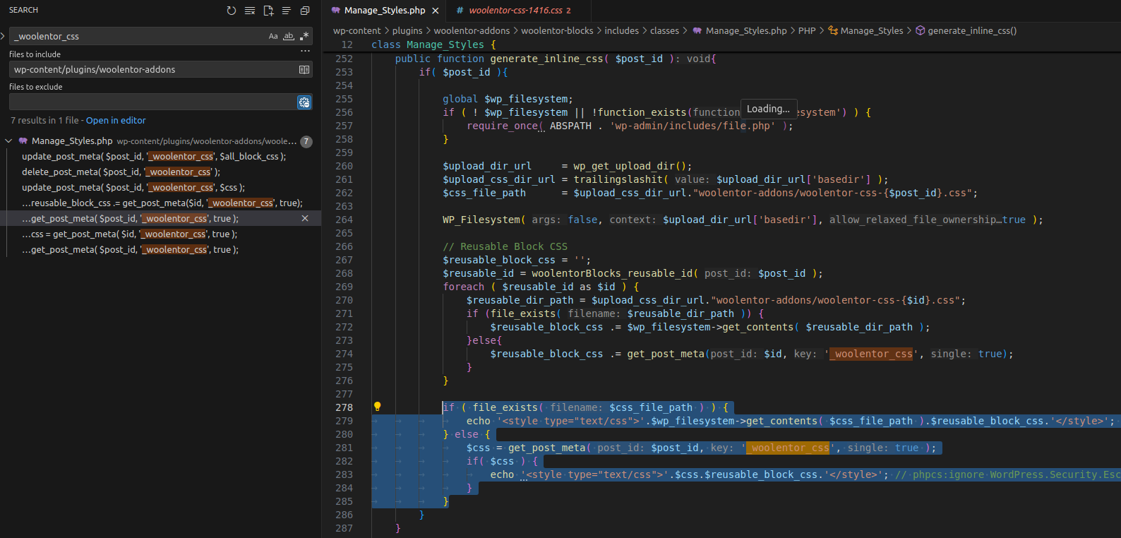Collapse Manage_Styles.php results group
The height and width of the screenshot is (538, 1121).
[x=8, y=141]
